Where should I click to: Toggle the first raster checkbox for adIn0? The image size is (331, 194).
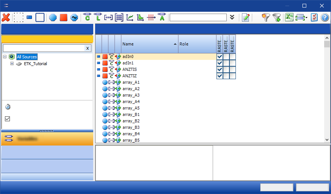tap(220, 56)
